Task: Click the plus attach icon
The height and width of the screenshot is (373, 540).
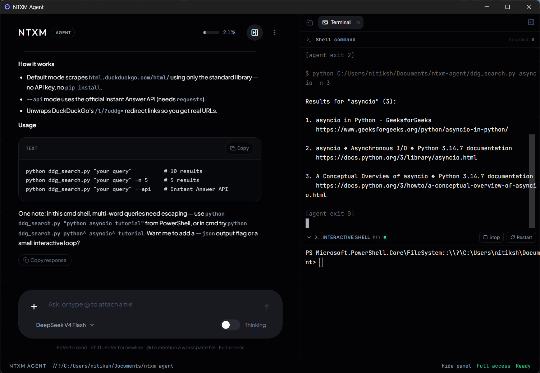Action: [x=34, y=307]
